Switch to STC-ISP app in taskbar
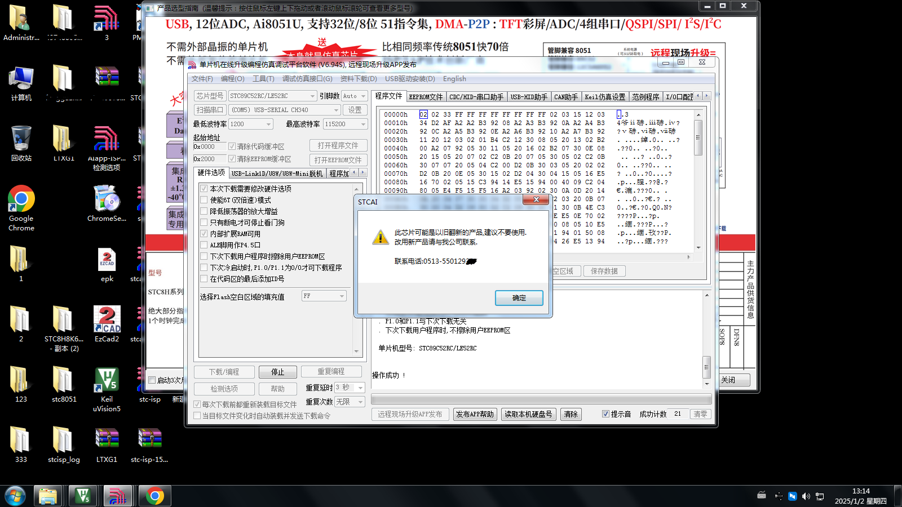 [117, 496]
